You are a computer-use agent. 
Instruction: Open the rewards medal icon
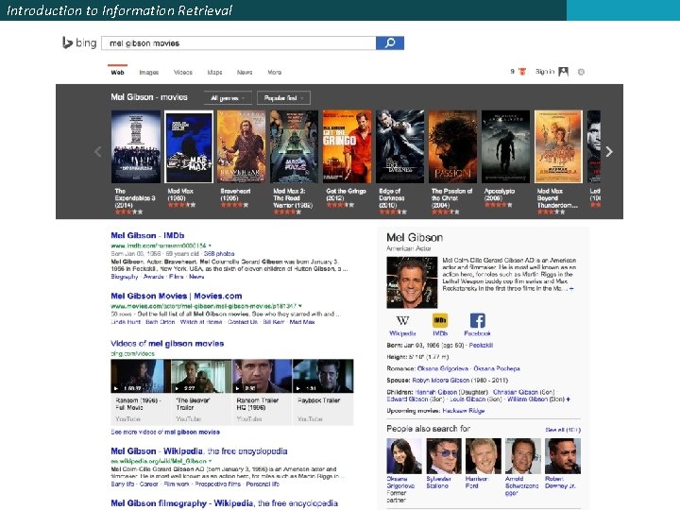point(522,72)
